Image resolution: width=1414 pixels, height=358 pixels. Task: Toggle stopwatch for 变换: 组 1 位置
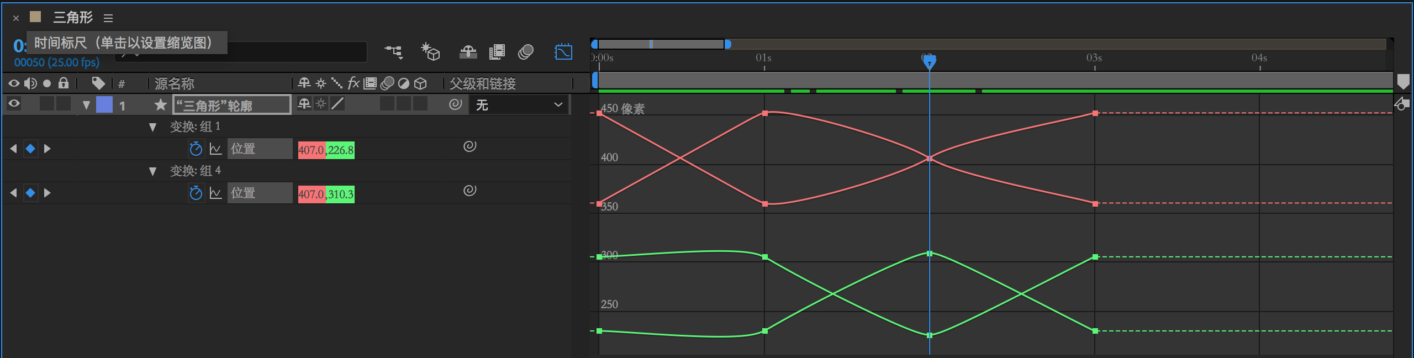coord(196,149)
